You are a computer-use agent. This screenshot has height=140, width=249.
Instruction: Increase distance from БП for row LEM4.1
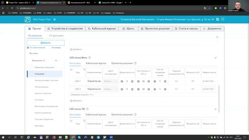click(149, 81)
